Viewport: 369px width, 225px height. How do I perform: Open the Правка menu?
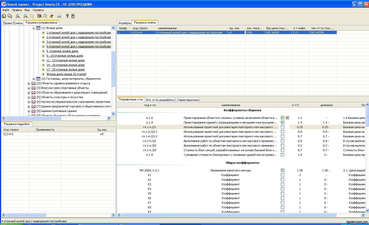pos(17,10)
